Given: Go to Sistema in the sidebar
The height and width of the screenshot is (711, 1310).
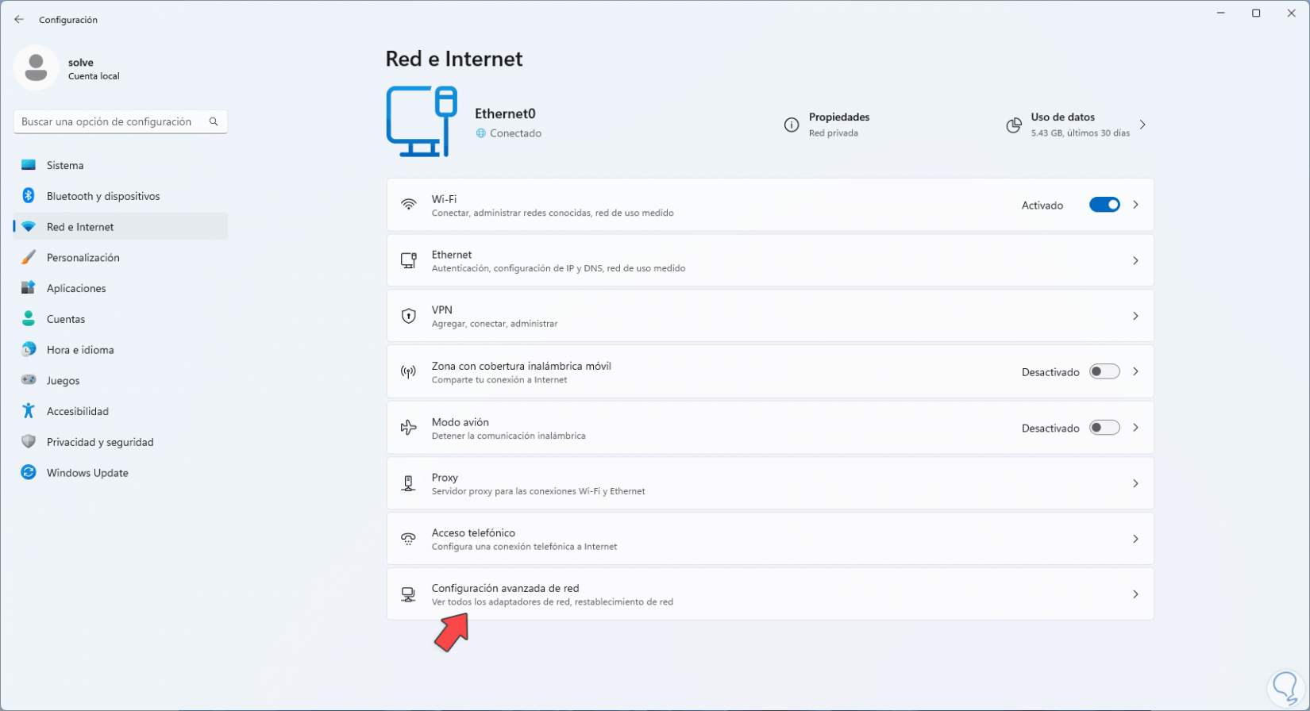Looking at the screenshot, I should pyautogui.click(x=121, y=165).
